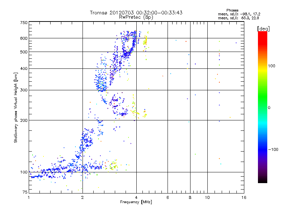Click colorbar tick label '100'
The width and height of the screenshot is (287, 215).
point(272,66)
